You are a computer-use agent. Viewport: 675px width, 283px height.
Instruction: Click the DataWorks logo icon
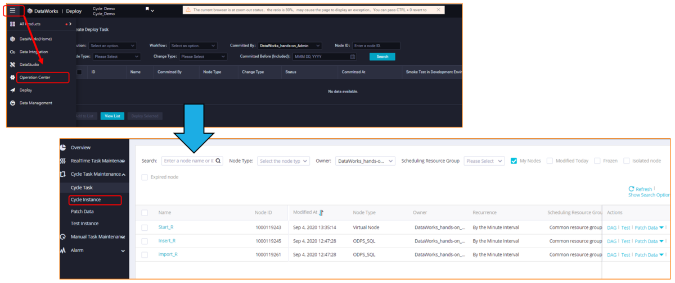tap(30, 11)
